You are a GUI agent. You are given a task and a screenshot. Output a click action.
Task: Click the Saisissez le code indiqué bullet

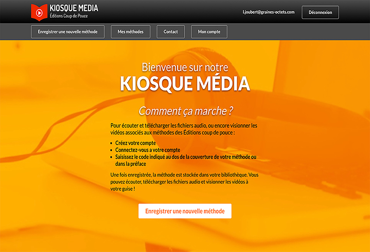click(x=186, y=160)
